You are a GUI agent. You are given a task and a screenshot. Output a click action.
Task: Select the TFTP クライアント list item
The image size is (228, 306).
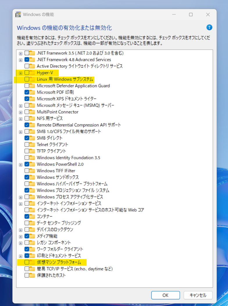(x=51, y=151)
